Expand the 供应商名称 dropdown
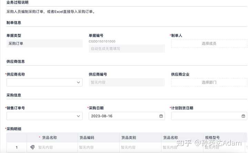This screenshot has height=153, width=248. coord(78,82)
